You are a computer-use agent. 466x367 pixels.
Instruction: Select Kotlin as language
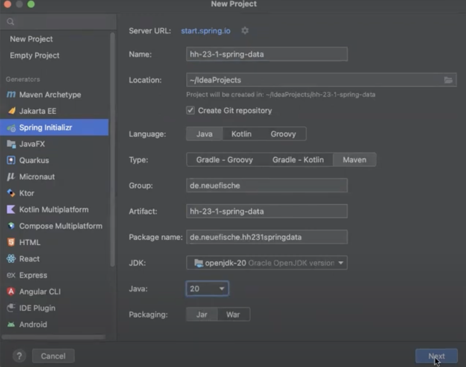[241, 134]
